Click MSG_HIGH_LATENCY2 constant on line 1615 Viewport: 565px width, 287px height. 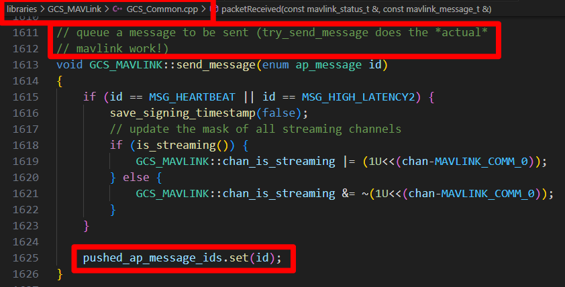358,97
